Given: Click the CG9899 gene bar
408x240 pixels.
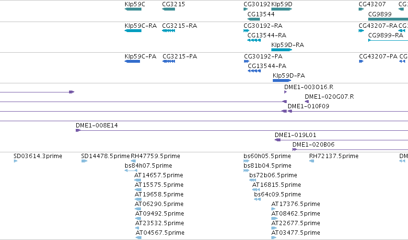Looking at the screenshot, I should [x=388, y=19].
